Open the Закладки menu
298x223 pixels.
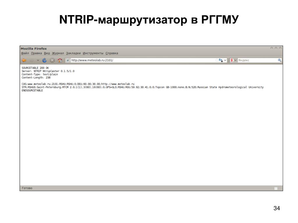pos(73,53)
